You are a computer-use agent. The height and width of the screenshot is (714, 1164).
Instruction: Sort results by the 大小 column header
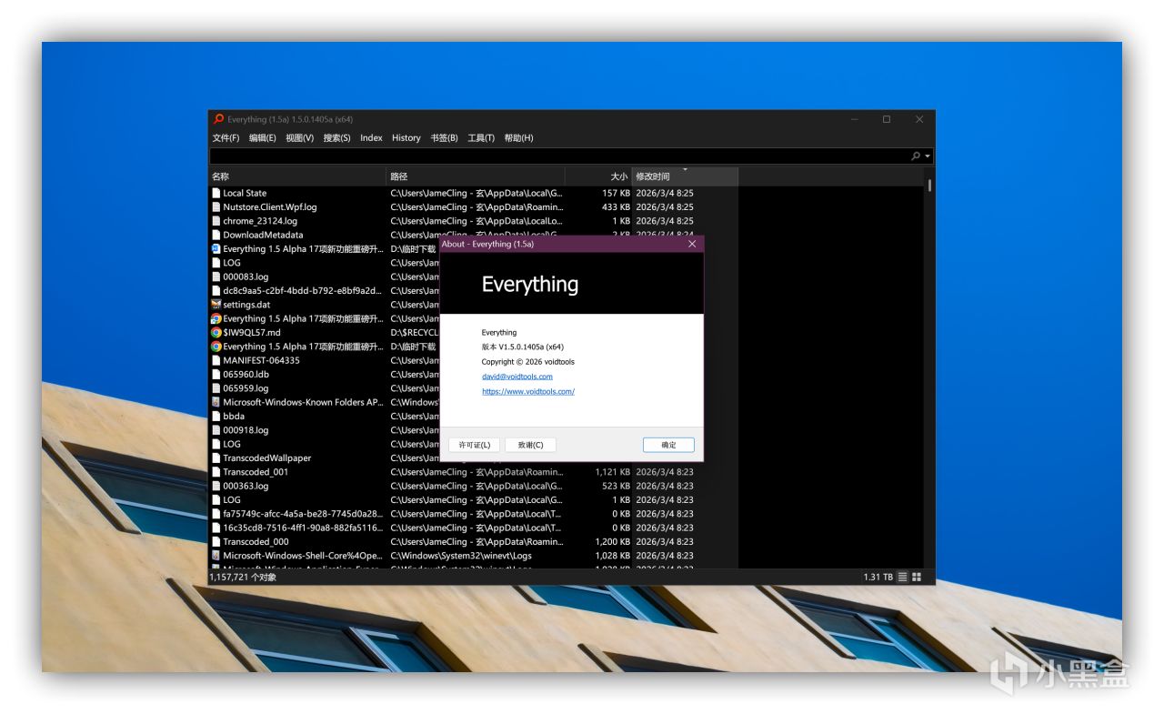(598, 176)
